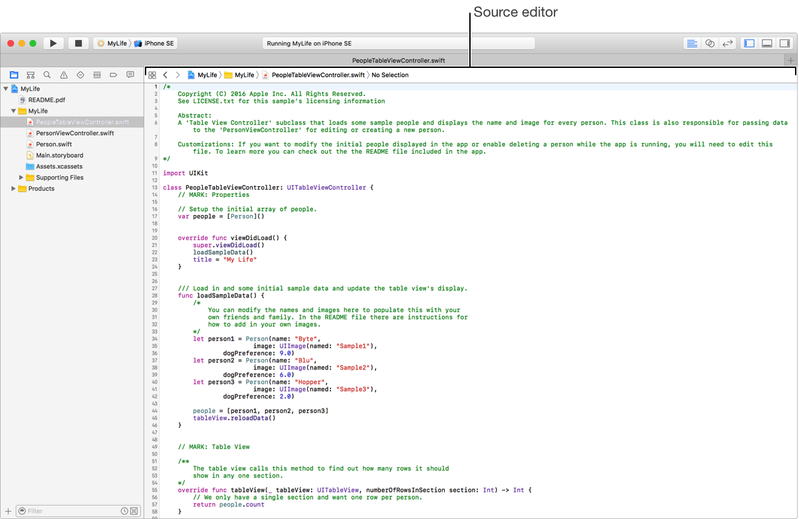Screen dimensions: 799x519
Task: Show the Assistant editor (overlapping circles)
Action: [710, 43]
